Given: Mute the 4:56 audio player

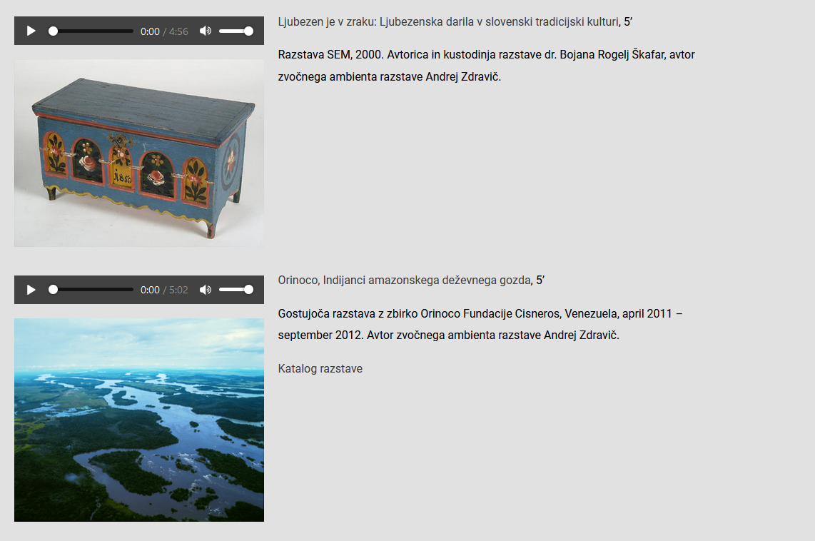Looking at the screenshot, I should [x=206, y=31].
